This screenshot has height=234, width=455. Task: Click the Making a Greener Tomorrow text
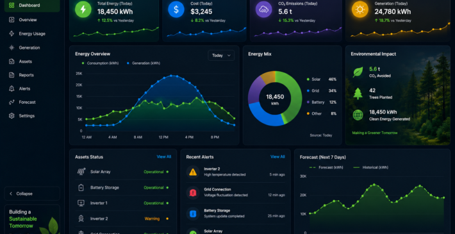point(375,133)
